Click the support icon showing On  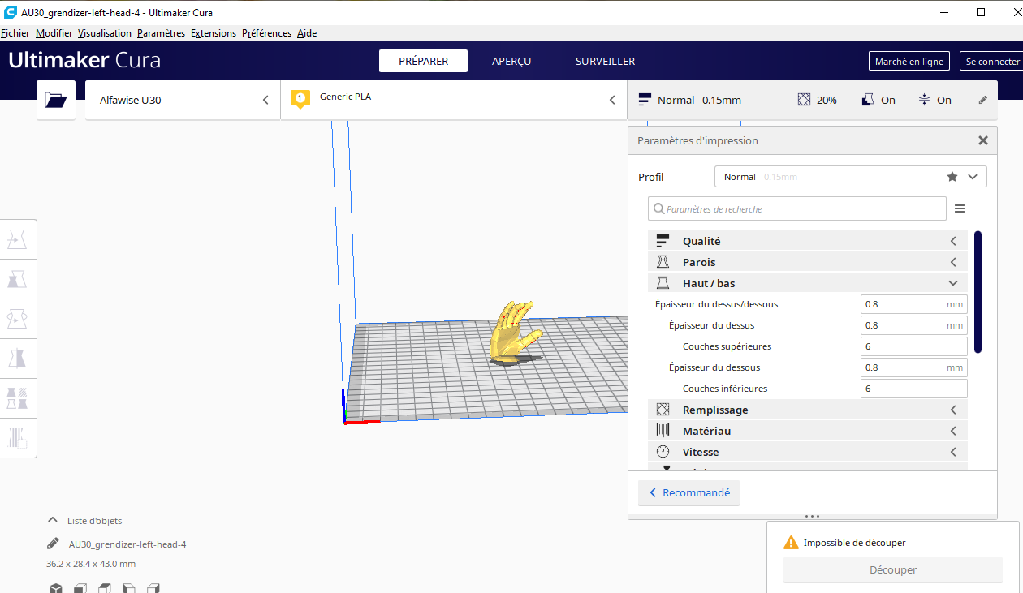click(x=867, y=100)
